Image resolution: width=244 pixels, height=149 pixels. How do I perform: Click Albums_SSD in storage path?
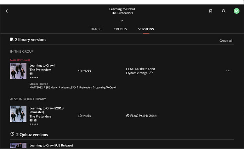pos(68,88)
